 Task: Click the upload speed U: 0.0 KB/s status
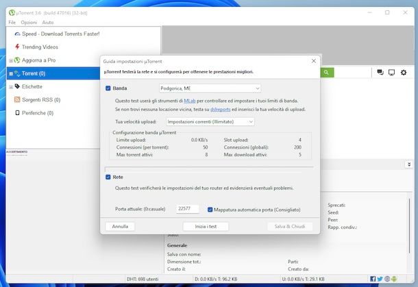tap(303, 279)
